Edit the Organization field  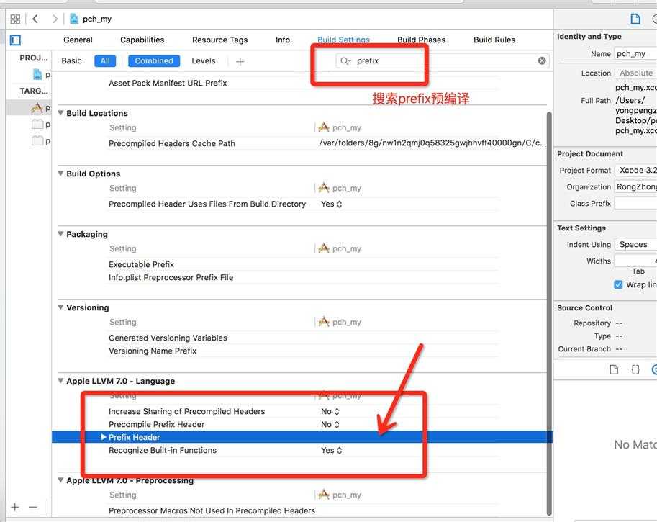click(635, 186)
